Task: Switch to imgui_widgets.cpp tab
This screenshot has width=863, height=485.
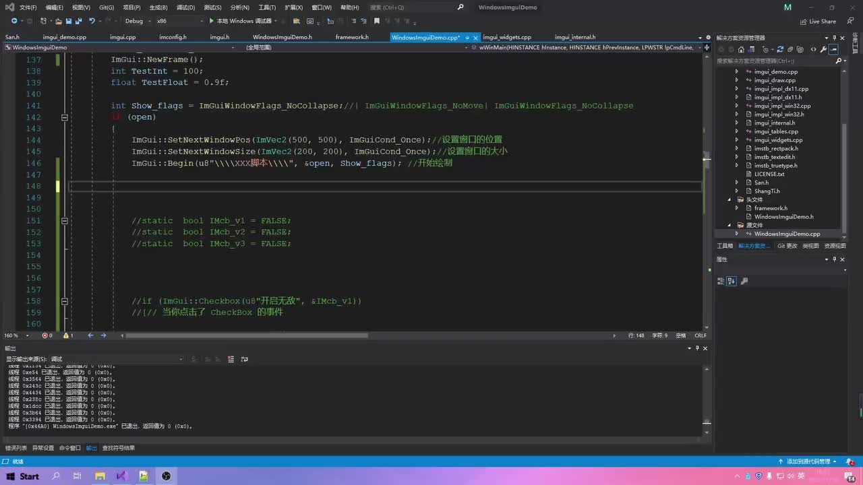Action: 507,37
